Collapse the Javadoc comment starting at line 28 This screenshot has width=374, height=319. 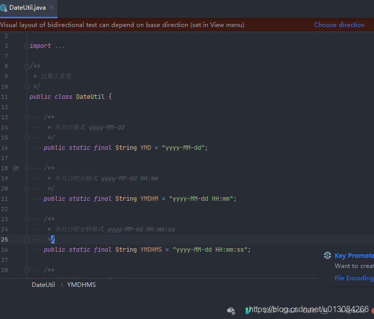(x=27, y=270)
